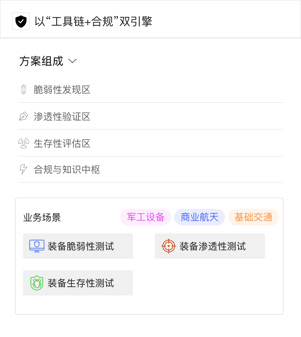Select the 商业航天 tag

200,217
